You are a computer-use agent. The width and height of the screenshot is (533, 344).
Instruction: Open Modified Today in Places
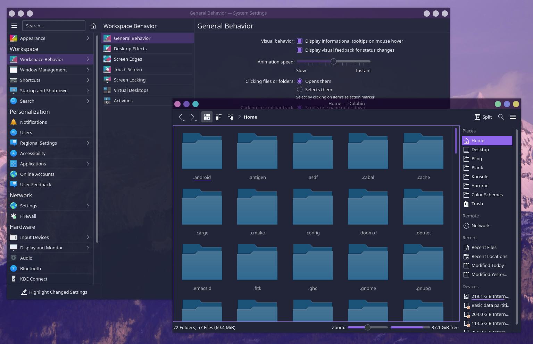coord(487,265)
